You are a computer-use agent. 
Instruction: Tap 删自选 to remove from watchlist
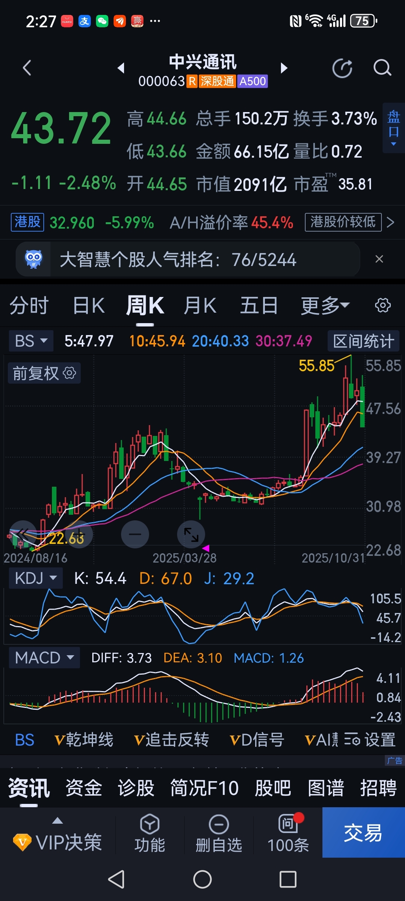(219, 833)
